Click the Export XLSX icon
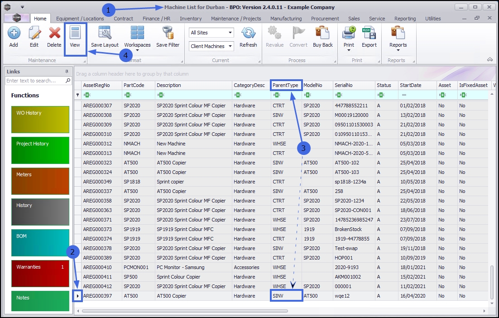 369,33
